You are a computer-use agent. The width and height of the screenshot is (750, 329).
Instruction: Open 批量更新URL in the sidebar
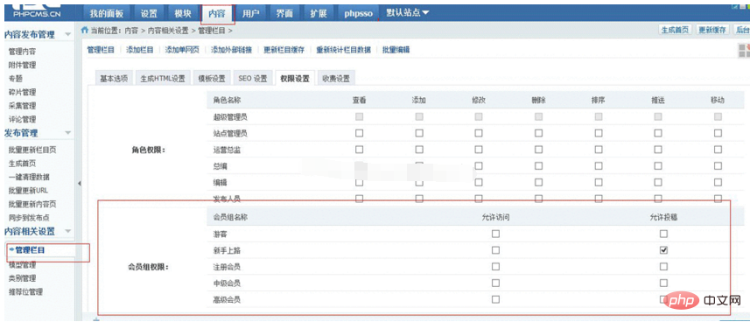pyautogui.click(x=28, y=191)
